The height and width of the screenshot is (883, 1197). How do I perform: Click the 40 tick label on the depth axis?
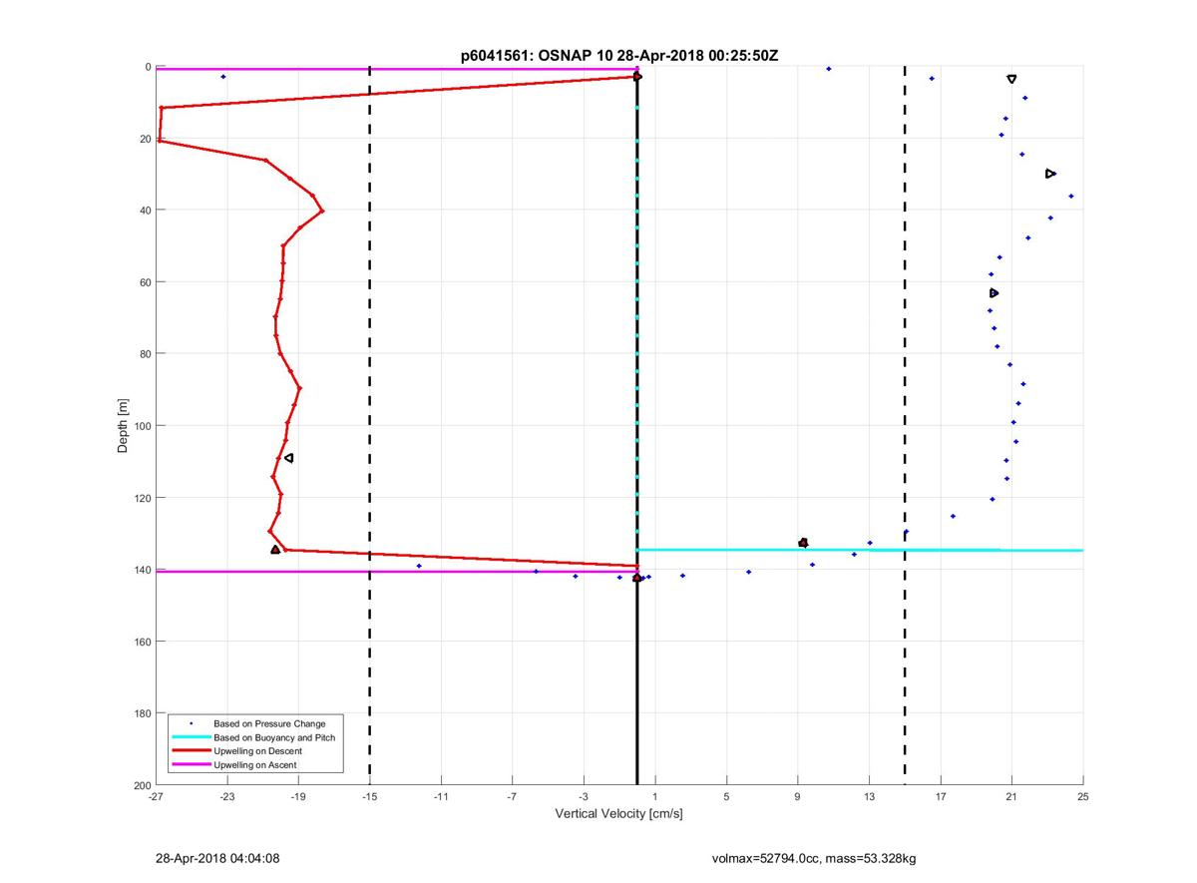[x=145, y=211]
